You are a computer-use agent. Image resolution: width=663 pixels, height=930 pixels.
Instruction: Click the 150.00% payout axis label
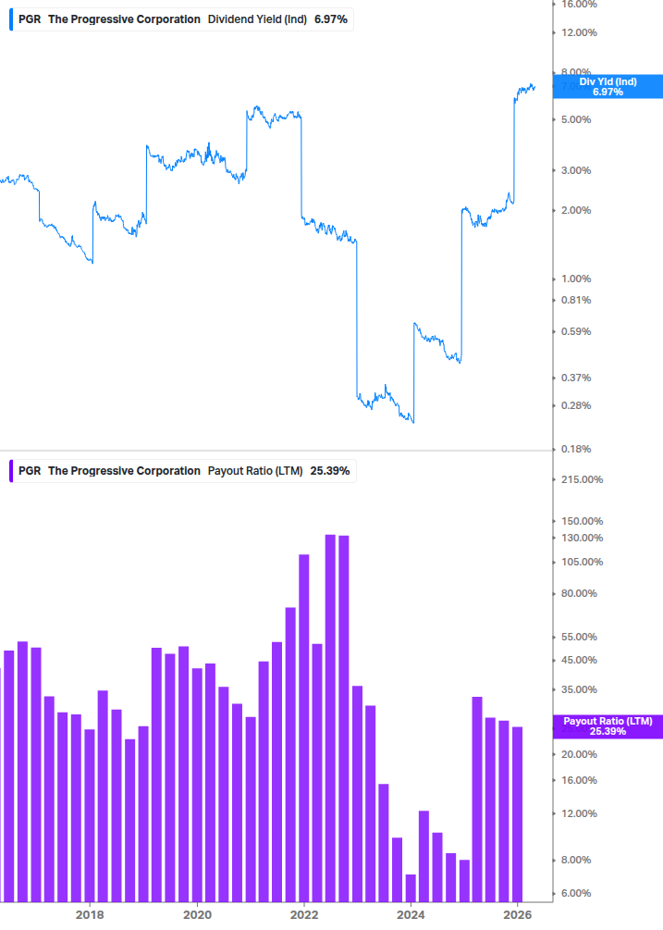click(582, 521)
